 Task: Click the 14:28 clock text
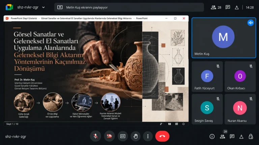tap(250, 7)
